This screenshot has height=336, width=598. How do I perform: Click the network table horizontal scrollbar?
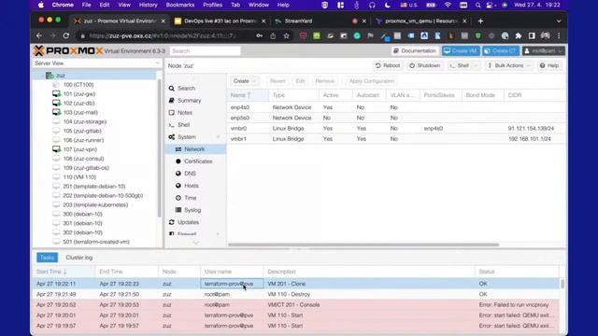point(363,245)
